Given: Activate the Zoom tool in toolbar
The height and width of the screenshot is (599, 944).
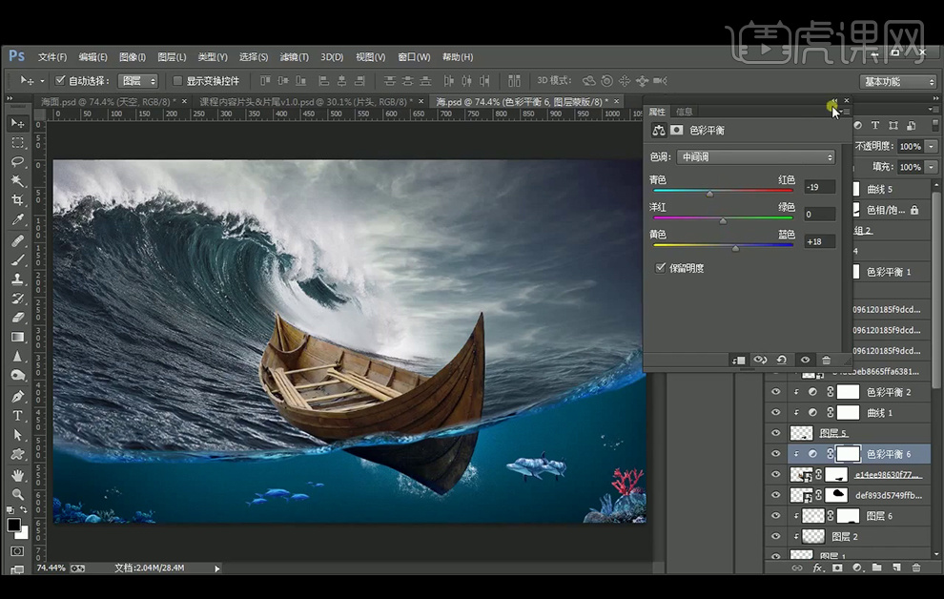Looking at the screenshot, I should pos(17,494).
